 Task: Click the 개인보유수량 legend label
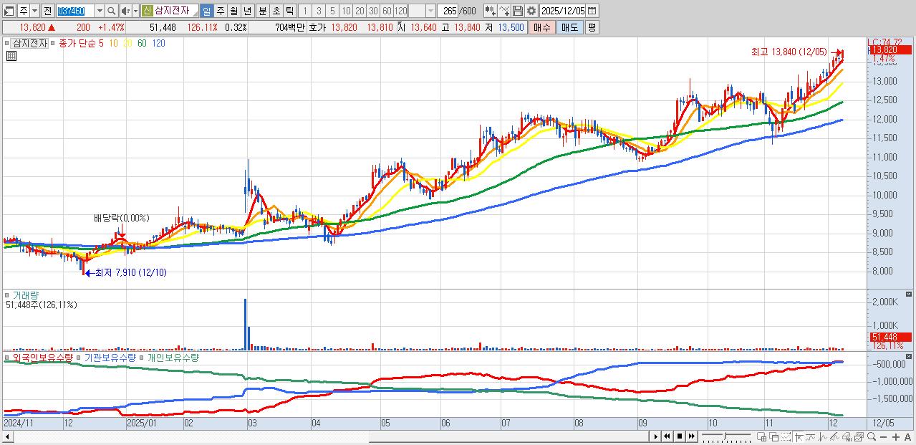click(x=173, y=357)
